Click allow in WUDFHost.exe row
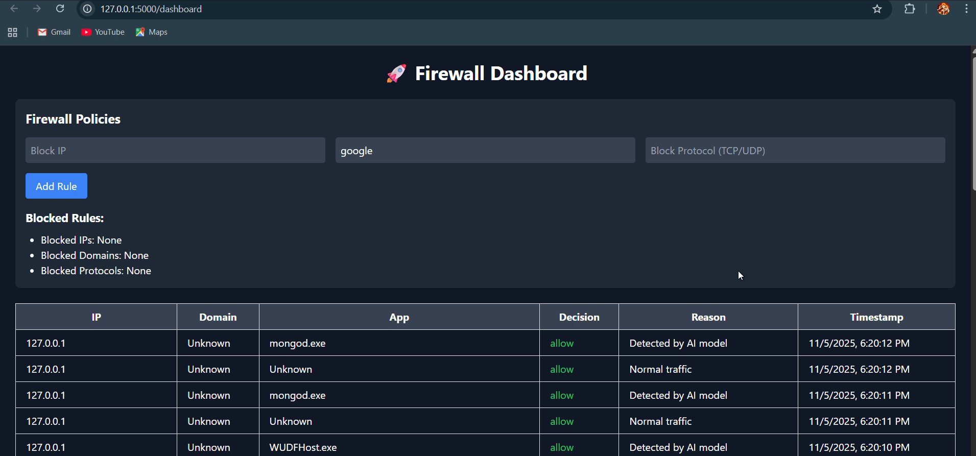Screen dimensions: 976x456 [x=562, y=447]
